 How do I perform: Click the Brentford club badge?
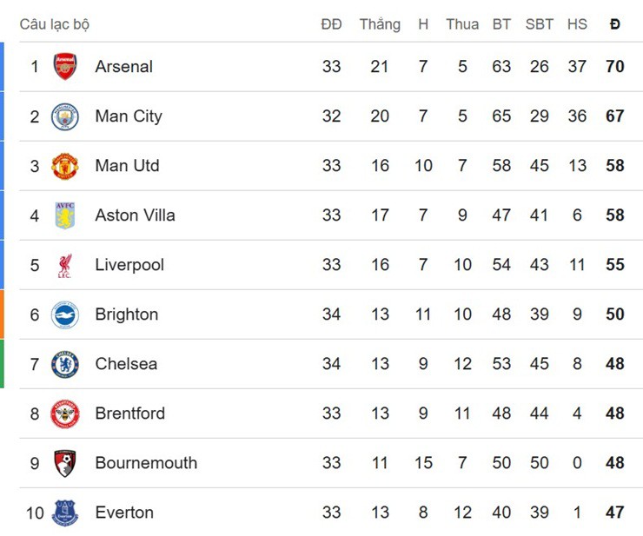tap(65, 414)
